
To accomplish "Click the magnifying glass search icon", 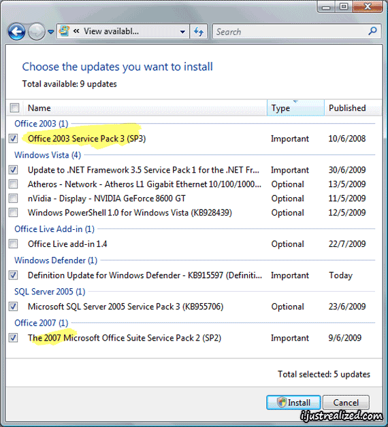I will [x=372, y=31].
